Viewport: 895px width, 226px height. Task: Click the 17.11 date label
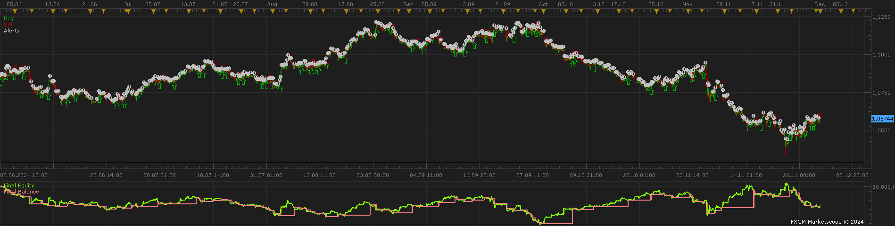tap(756, 4)
